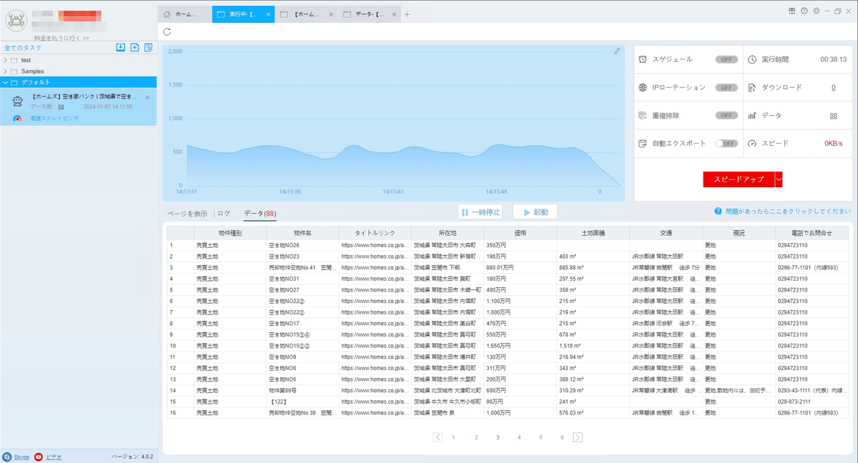
Task: Expand the test folder
Action: [6, 60]
